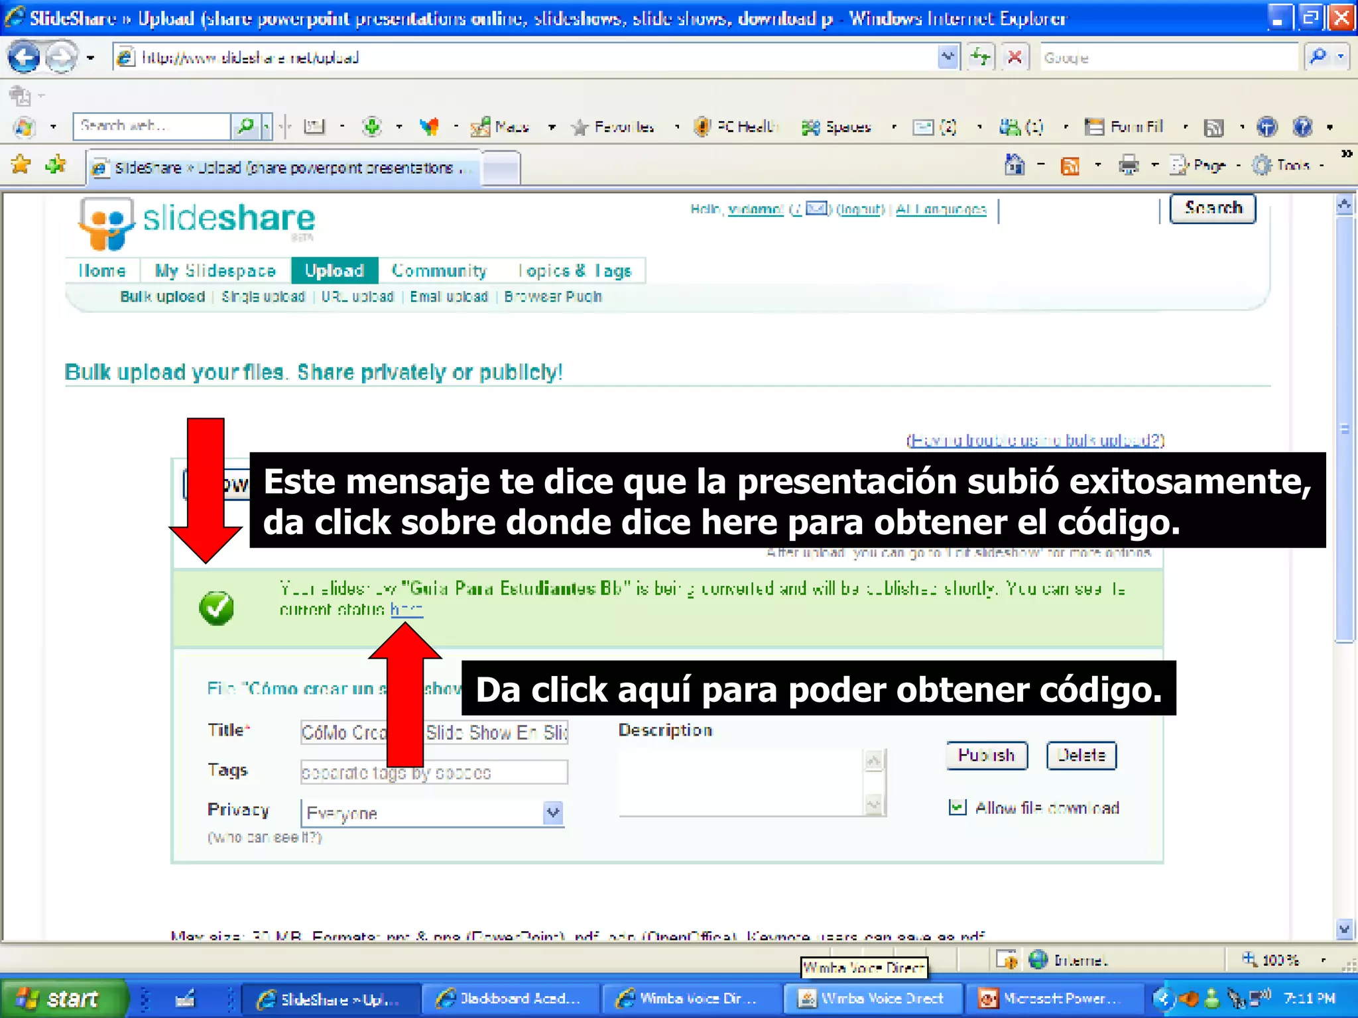The width and height of the screenshot is (1358, 1018).
Task: Click the Home page house icon
Action: pyautogui.click(x=1015, y=164)
